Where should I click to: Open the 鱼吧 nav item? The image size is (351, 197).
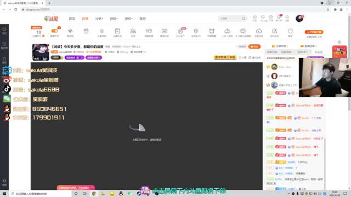click(143, 19)
